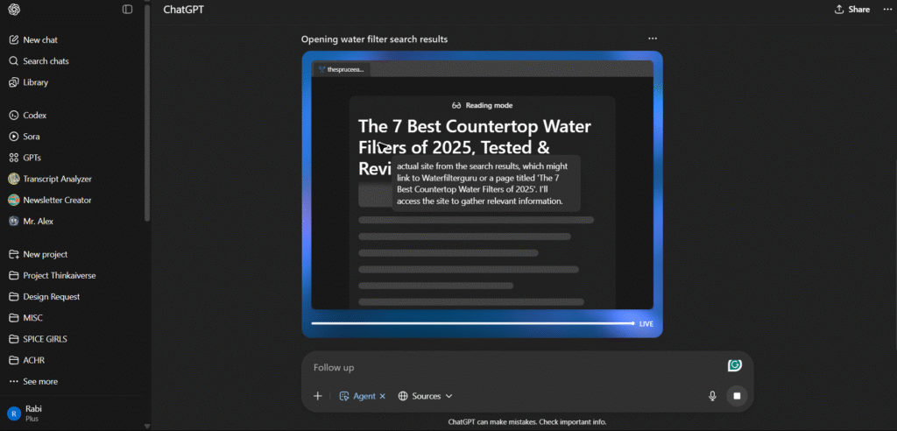Open the Project Thinkaiverse folder

60,276
